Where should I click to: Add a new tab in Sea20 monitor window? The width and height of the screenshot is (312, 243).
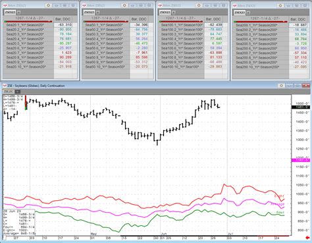[18, 13]
